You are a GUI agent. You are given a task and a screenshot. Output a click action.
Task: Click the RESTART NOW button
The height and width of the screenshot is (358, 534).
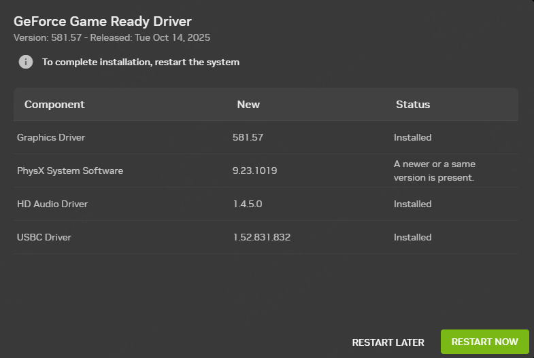[x=484, y=342]
